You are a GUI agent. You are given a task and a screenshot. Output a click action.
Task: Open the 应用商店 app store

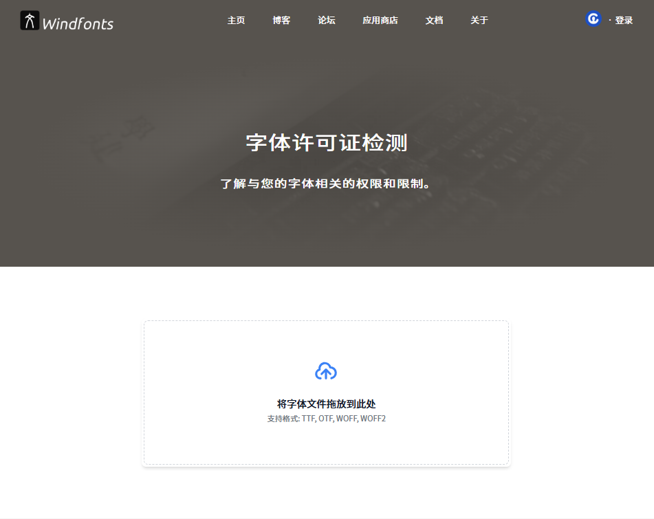[380, 21]
